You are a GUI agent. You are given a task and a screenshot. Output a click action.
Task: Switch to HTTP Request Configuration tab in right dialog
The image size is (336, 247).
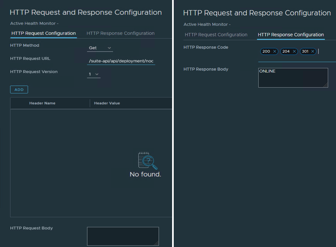[216, 35]
